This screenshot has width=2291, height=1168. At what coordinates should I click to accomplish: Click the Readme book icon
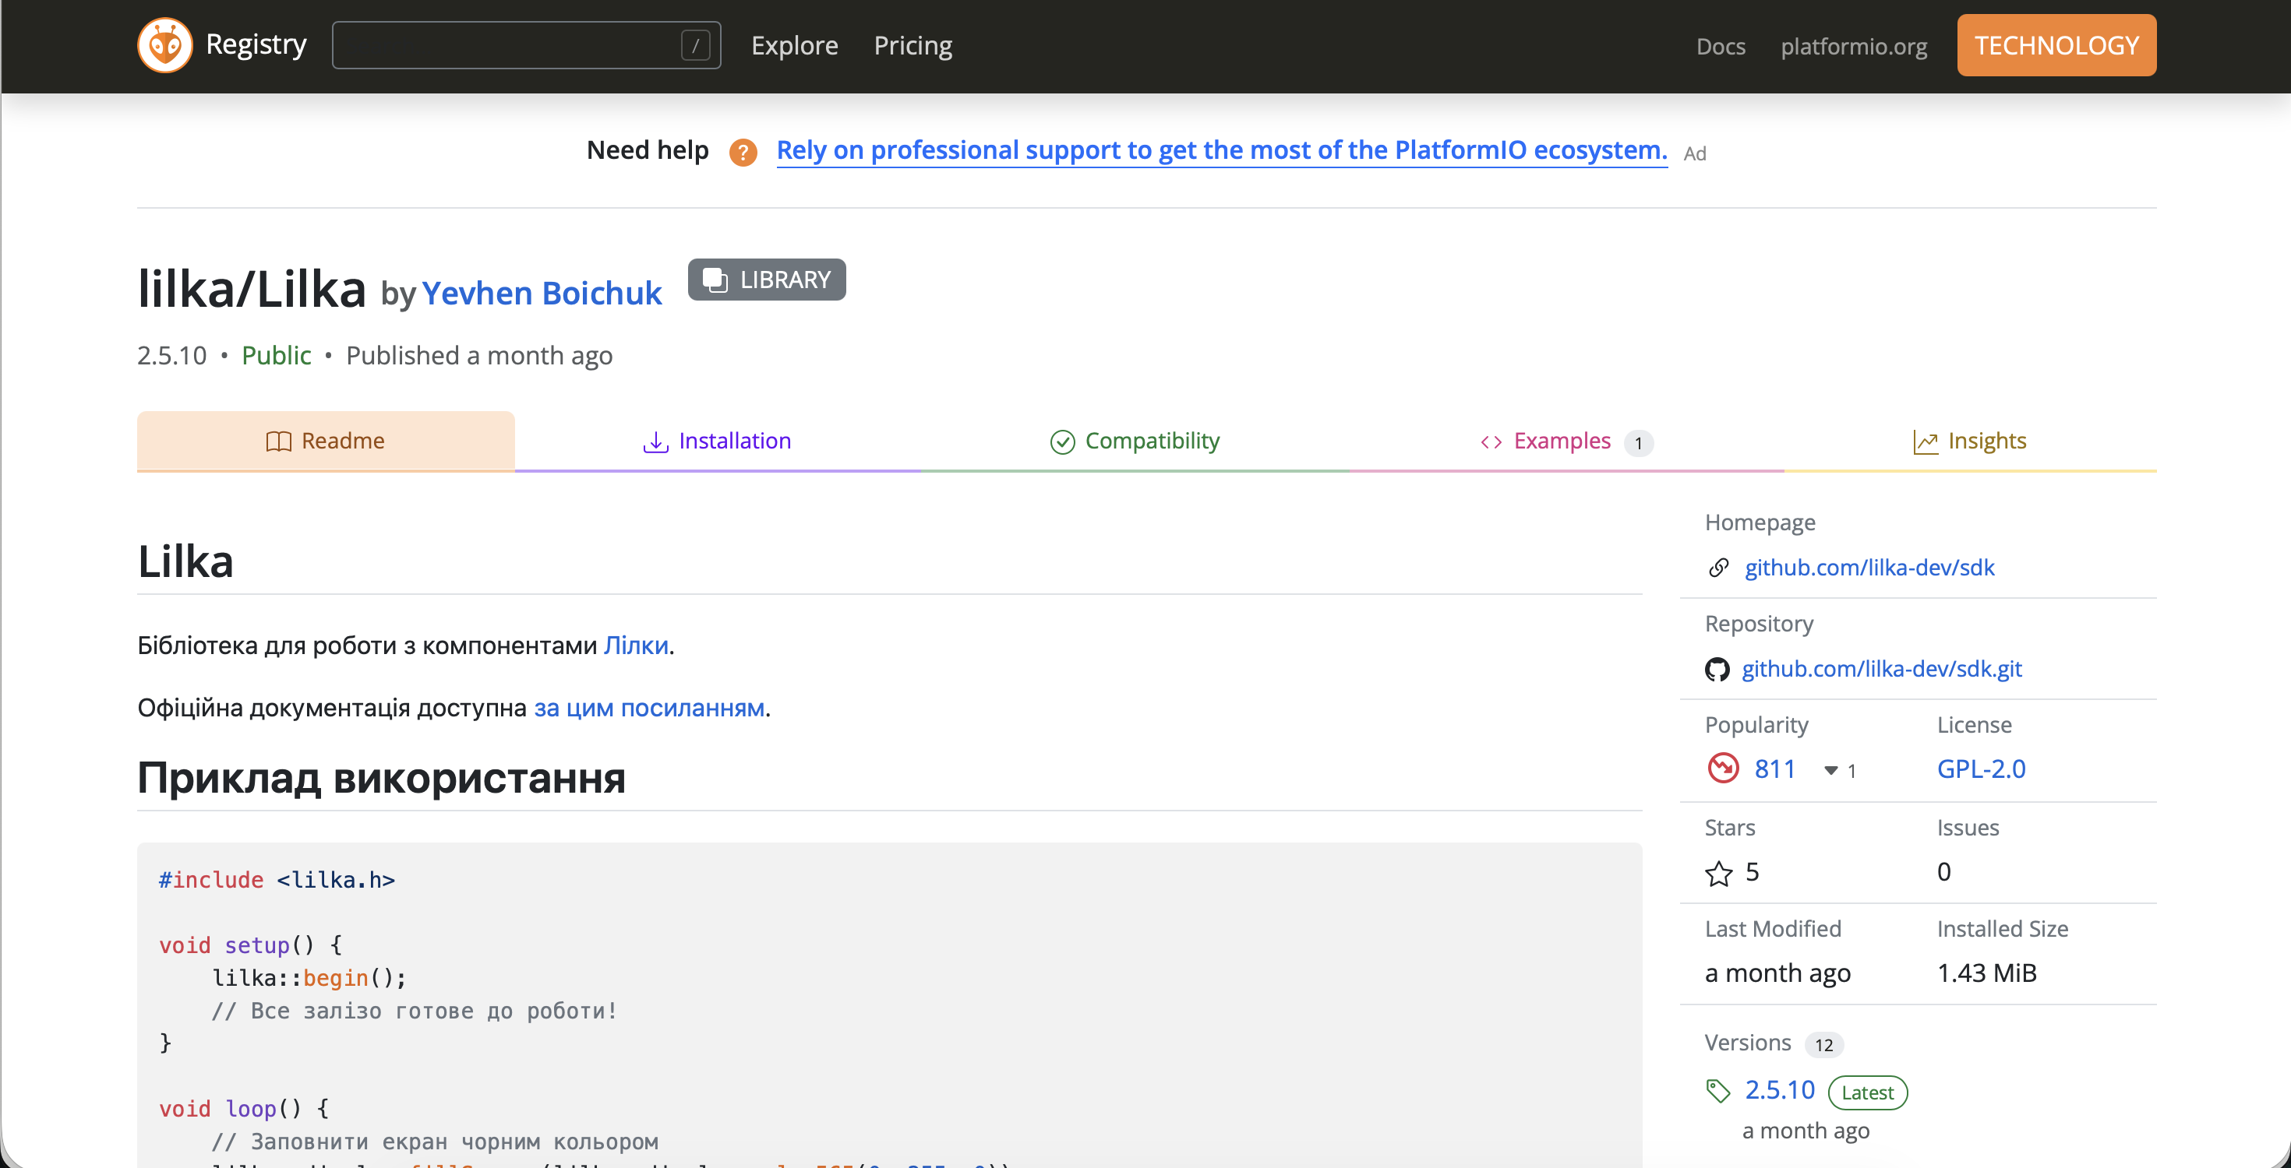[x=278, y=442]
